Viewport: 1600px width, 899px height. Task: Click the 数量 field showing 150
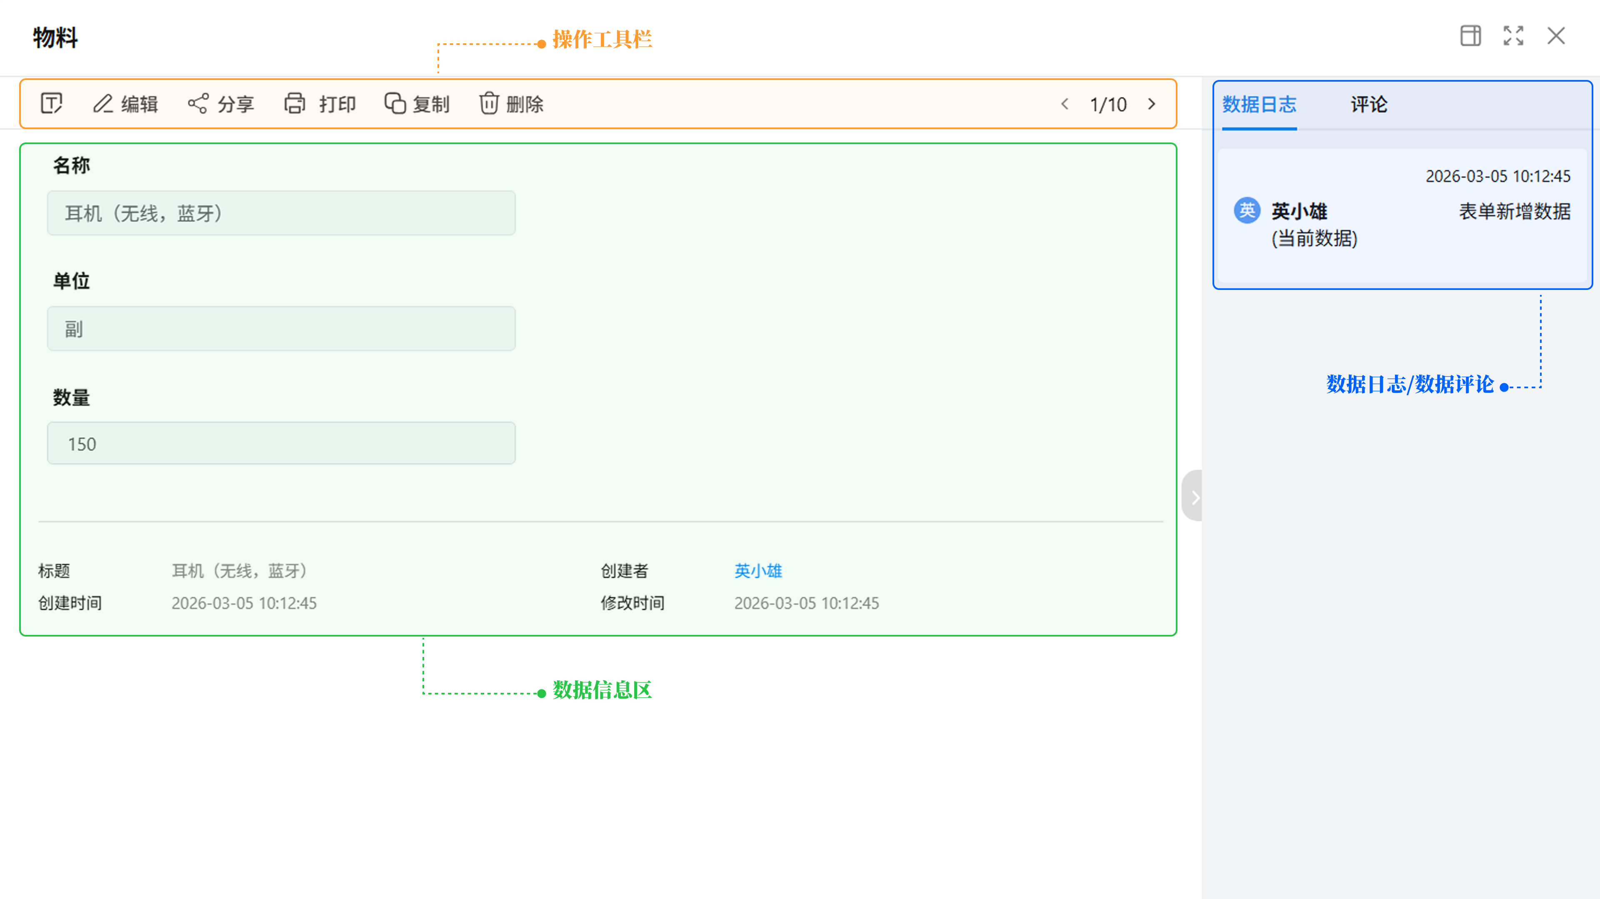(281, 443)
